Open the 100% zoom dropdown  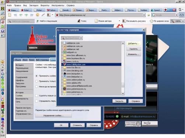coord(183,21)
